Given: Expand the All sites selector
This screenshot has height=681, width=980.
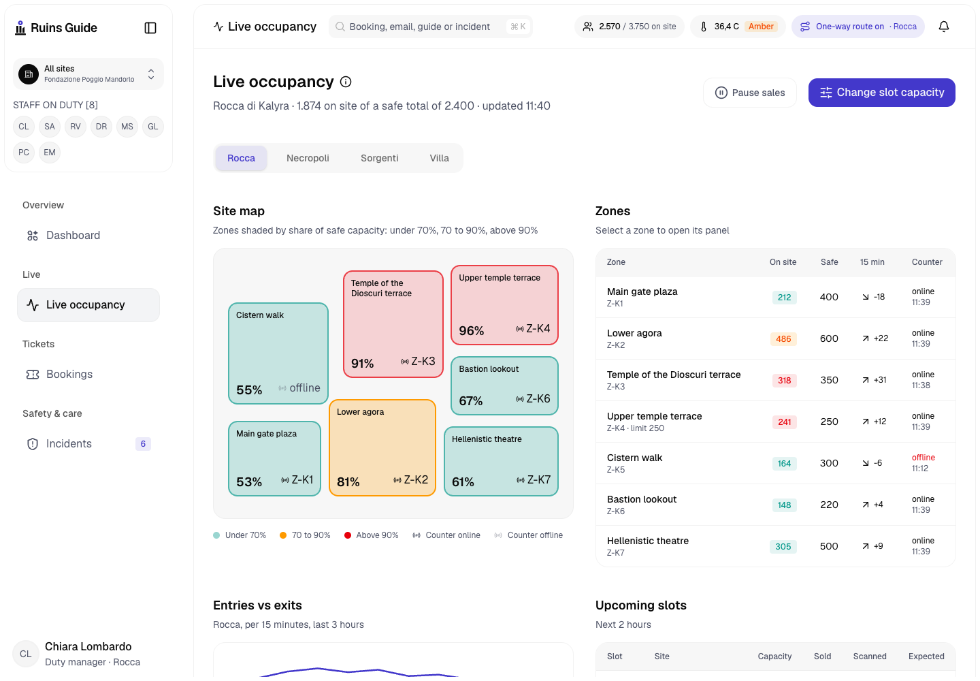Looking at the screenshot, I should (88, 74).
